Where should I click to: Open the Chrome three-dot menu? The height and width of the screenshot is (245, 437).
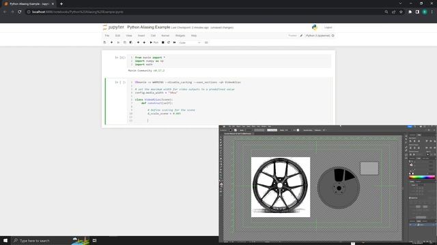click(x=432, y=12)
